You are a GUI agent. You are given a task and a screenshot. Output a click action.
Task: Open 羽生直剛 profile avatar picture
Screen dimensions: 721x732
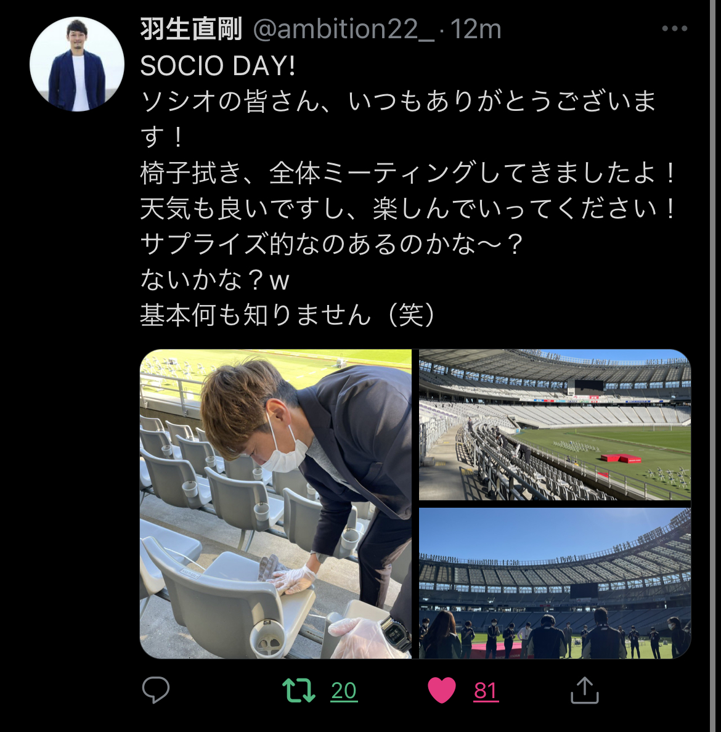[77, 64]
